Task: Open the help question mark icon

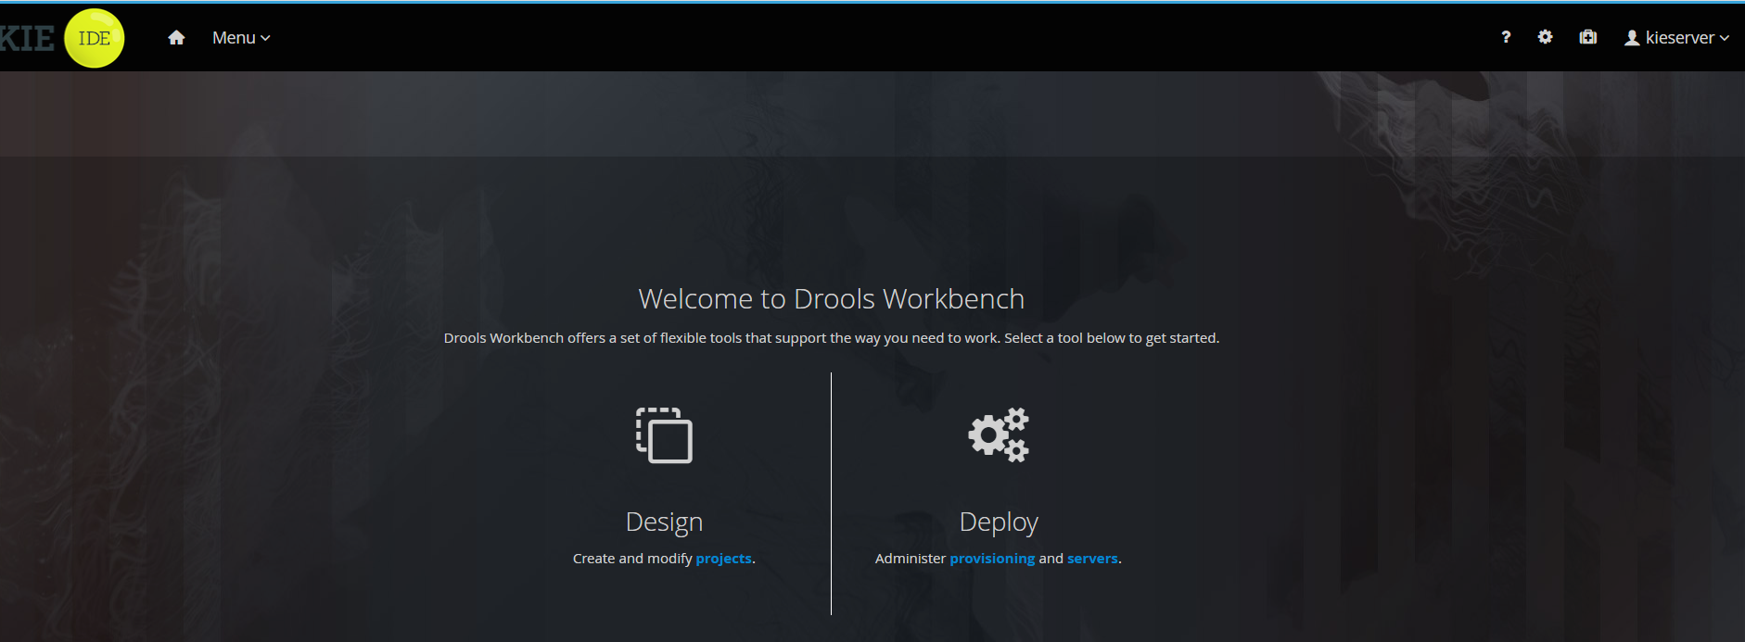Action: click(x=1506, y=37)
